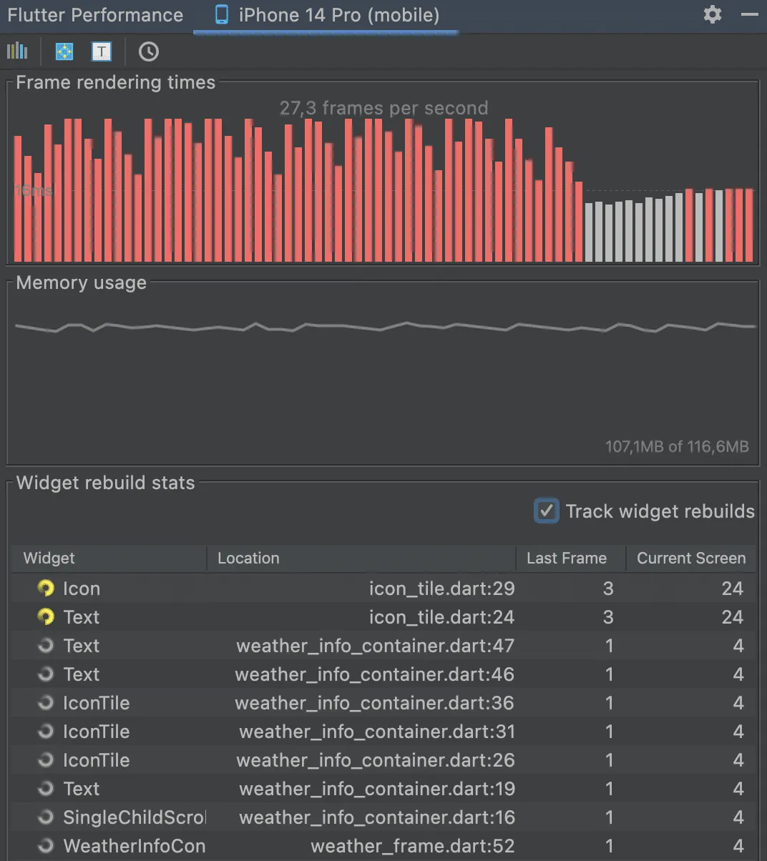
Task: Uncheck the Track widget rebuilds checkbox
Action: 545,511
